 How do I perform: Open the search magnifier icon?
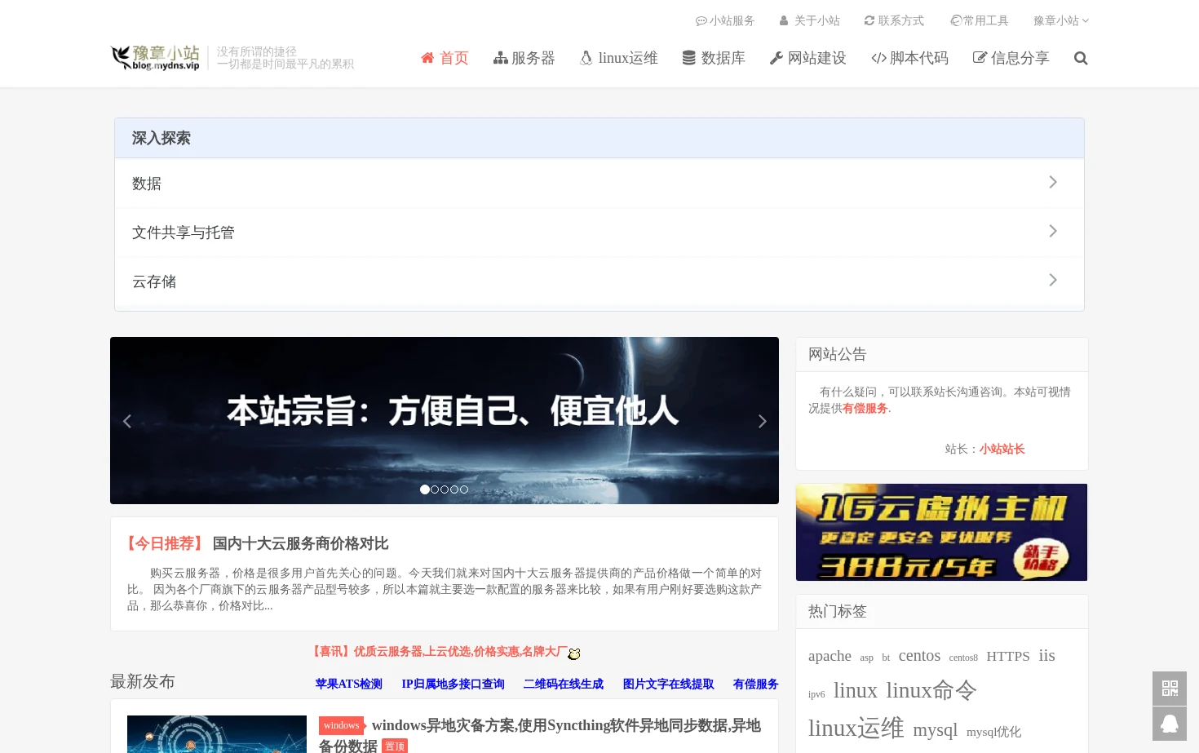tap(1081, 58)
